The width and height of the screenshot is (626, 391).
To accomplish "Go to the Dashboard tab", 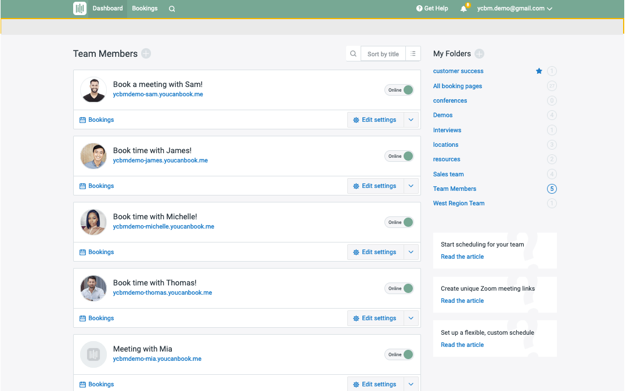I will (x=107, y=9).
